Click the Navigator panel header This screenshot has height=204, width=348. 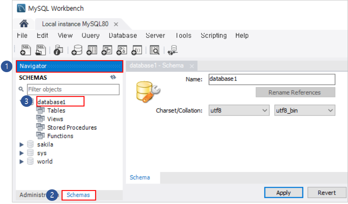(69, 66)
